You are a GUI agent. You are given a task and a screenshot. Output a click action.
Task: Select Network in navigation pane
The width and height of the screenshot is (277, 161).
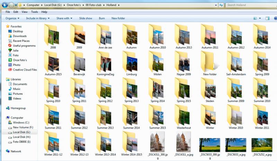tap(16, 151)
